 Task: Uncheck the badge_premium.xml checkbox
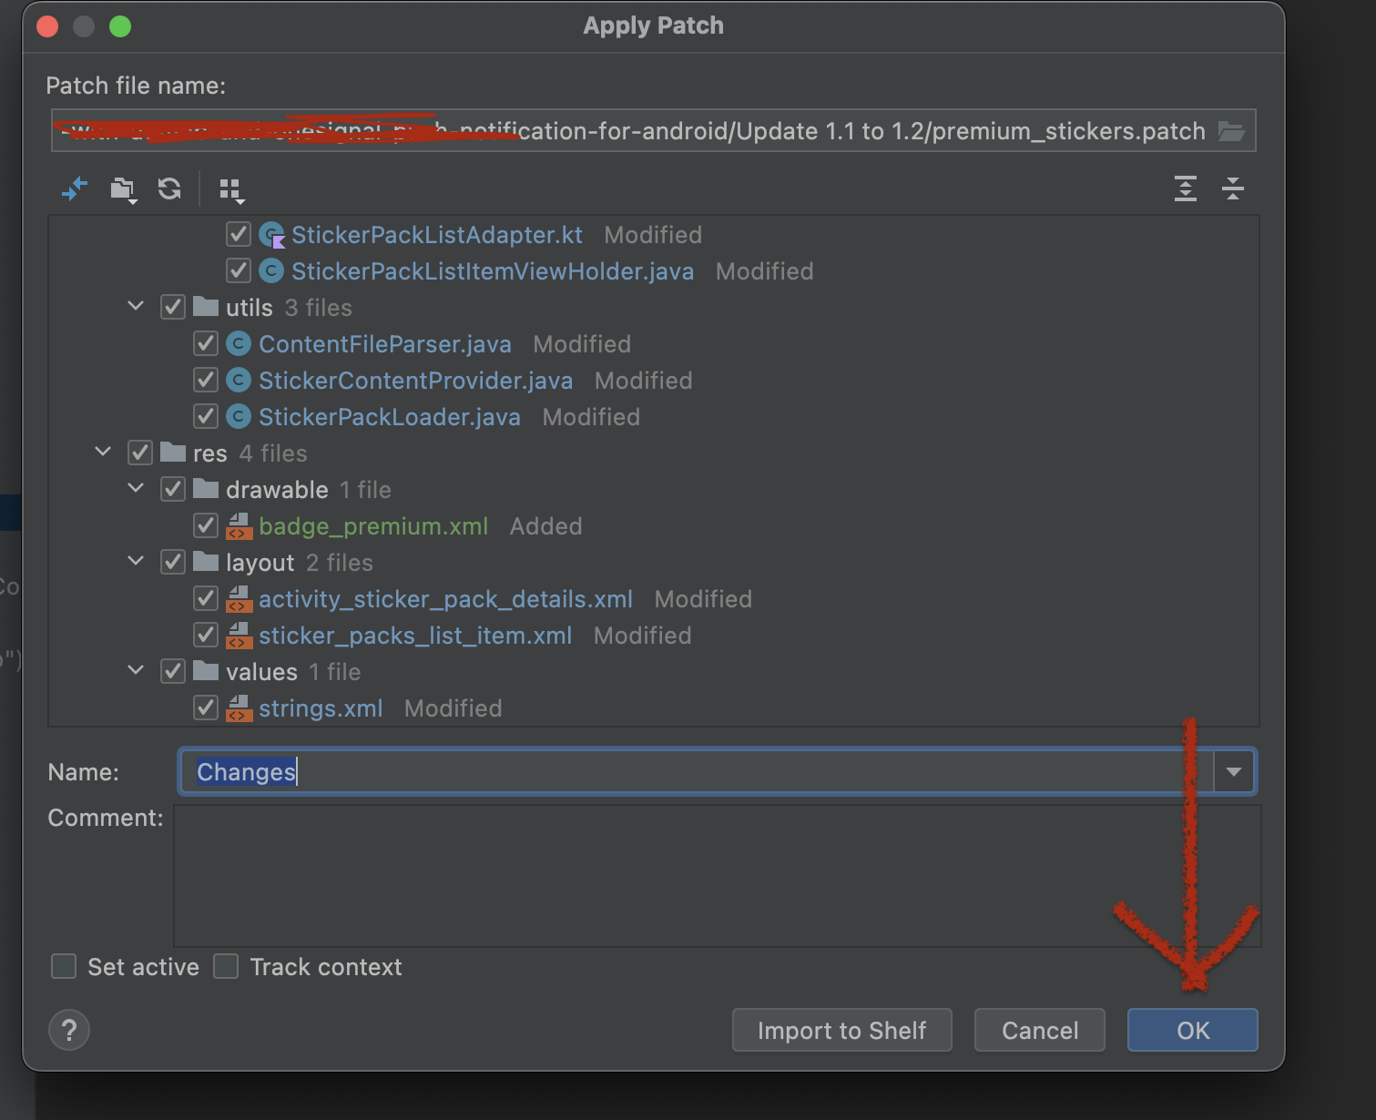[x=206, y=526]
